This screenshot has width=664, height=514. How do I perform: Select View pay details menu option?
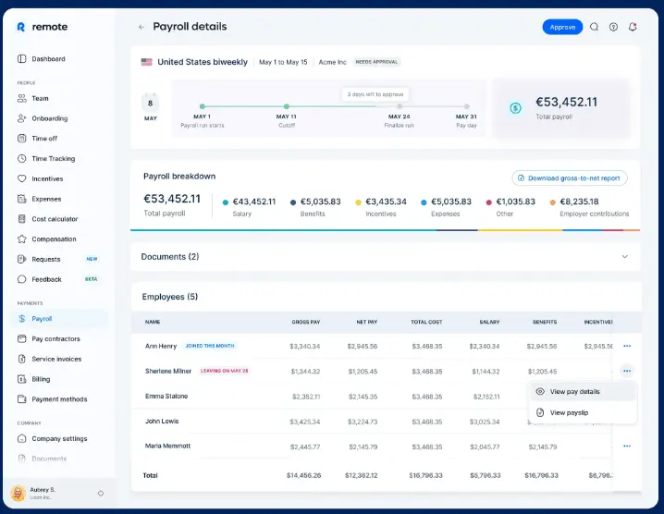[583, 392]
